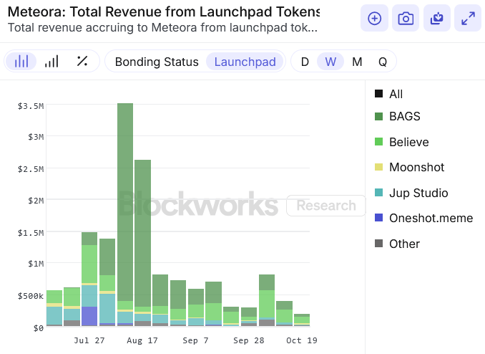This screenshot has height=354, width=485.
Task: Select the stacked bar chart view
Action: click(21, 62)
